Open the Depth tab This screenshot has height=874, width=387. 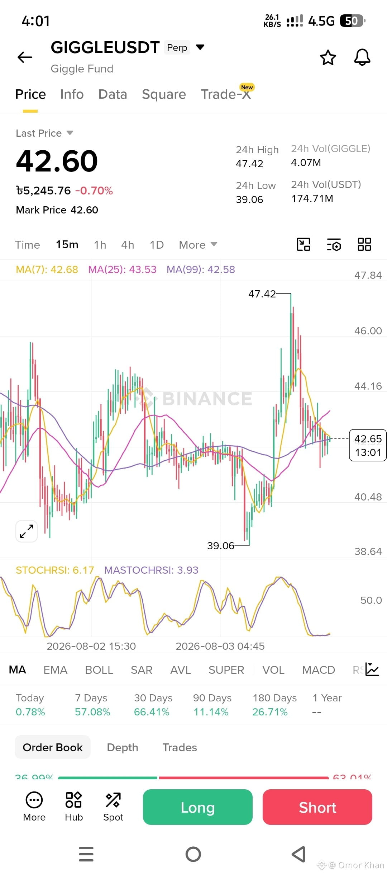coord(123,747)
